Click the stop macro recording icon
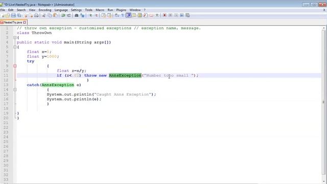This screenshot has width=327, height=184. click(x=170, y=15)
